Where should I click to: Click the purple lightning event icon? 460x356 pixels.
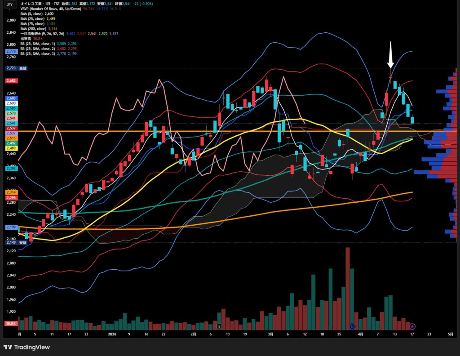412,326
